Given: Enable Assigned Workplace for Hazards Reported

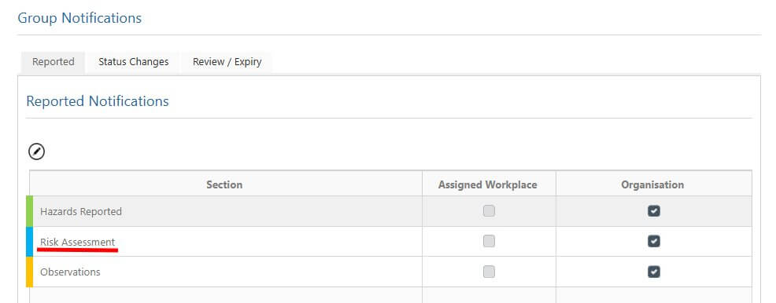Looking at the screenshot, I should (x=489, y=211).
